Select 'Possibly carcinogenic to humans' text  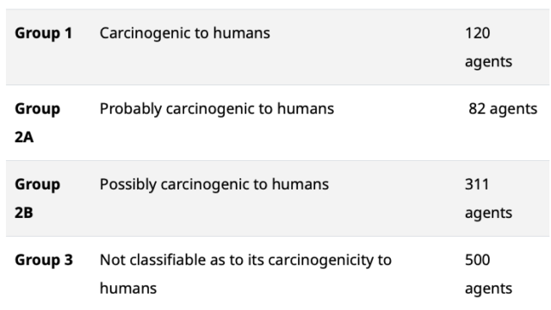pos(214,184)
